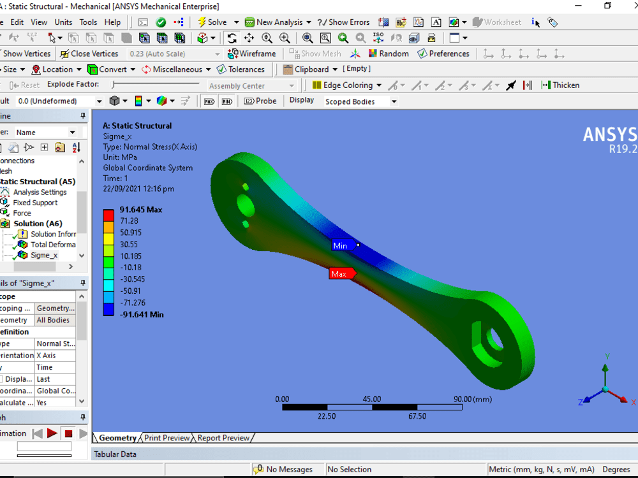638x478 pixels.
Task: Select the Wireframe display mode
Action: click(253, 54)
